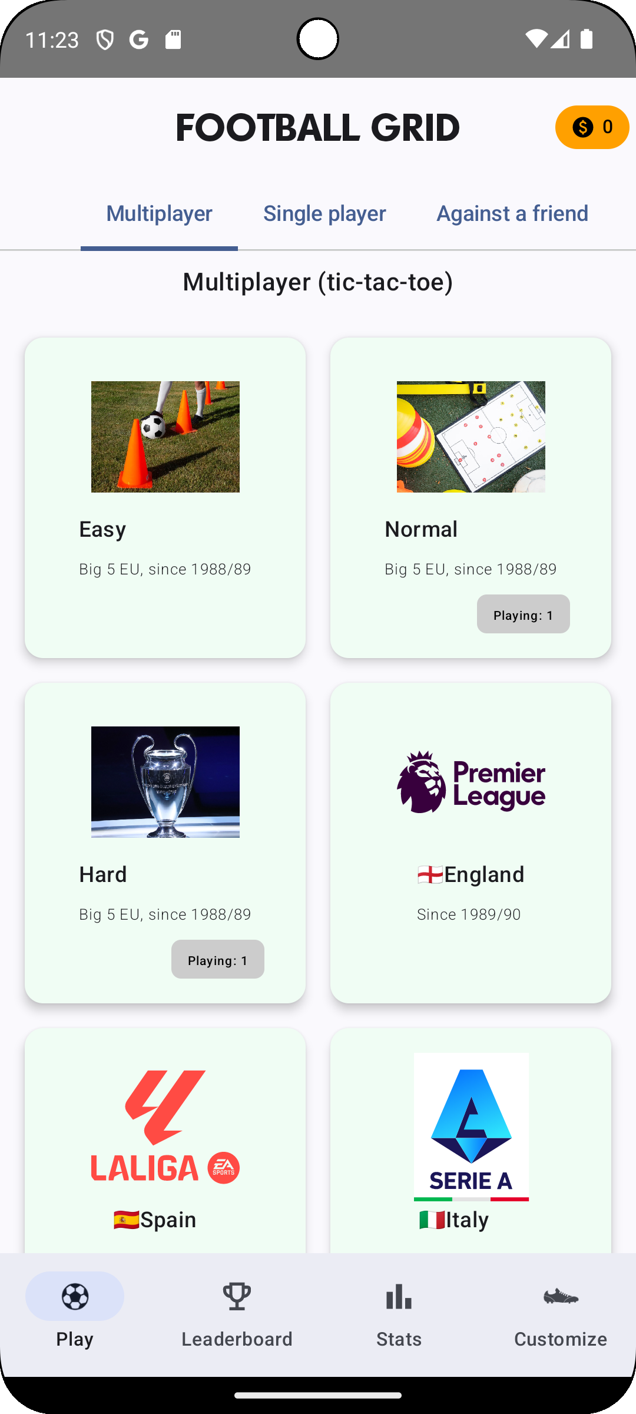Tap the soccer ball Play icon
The width and height of the screenshot is (636, 1414).
(x=75, y=1296)
